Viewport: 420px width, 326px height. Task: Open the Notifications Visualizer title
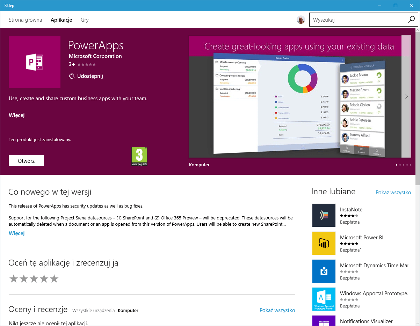pyautogui.click(x=366, y=321)
